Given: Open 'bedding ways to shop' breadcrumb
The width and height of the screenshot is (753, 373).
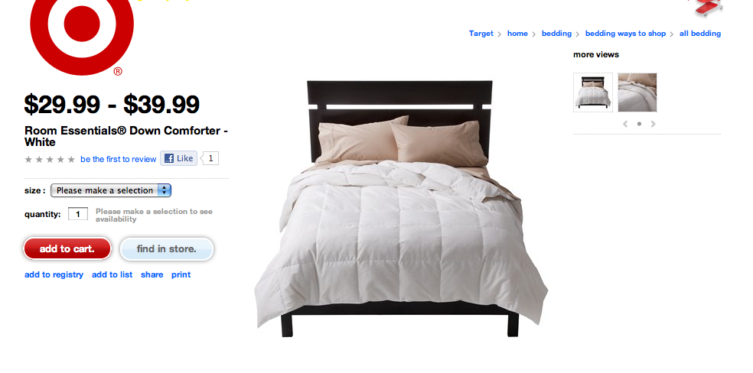Looking at the screenshot, I should (x=625, y=34).
